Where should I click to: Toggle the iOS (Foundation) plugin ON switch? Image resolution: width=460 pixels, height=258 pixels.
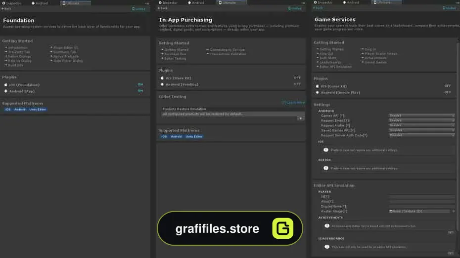[x=140, y=84]
